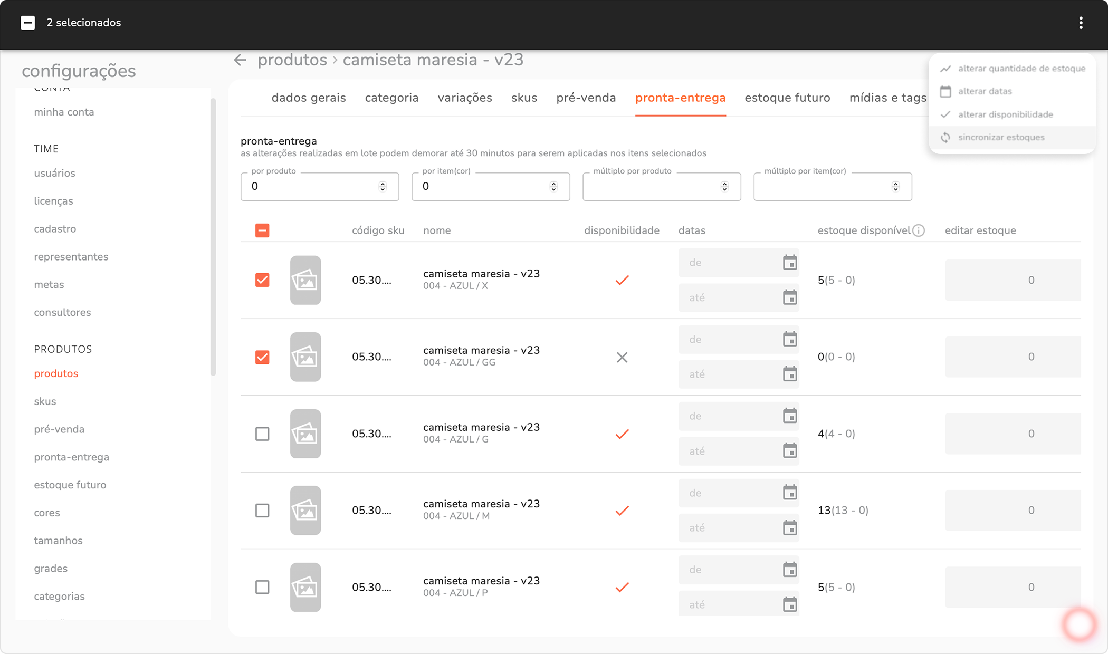The height and width of the screenshot is (654, 1108).
Task: Click editar estoque field for AZUL / P
Action: tap(1013, 587)
